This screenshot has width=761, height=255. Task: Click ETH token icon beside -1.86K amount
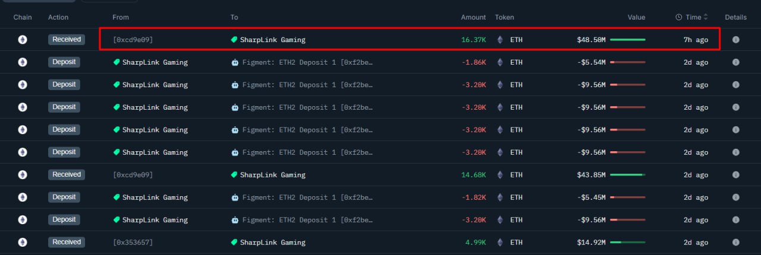[x=499, y=62]
